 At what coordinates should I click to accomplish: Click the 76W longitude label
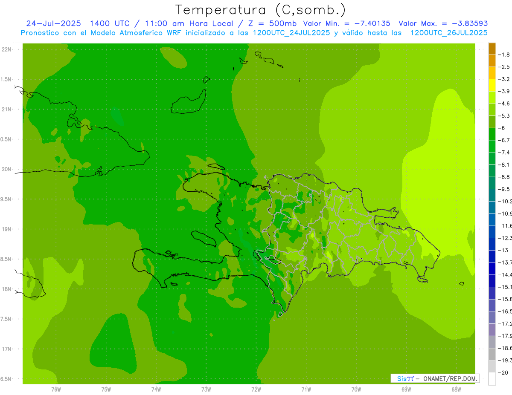pyautogui.click(x=56, y=389)
